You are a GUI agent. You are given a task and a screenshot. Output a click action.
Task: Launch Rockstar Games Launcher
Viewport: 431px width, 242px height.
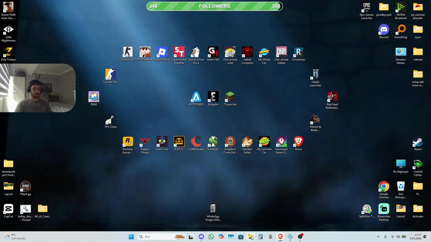128,145
